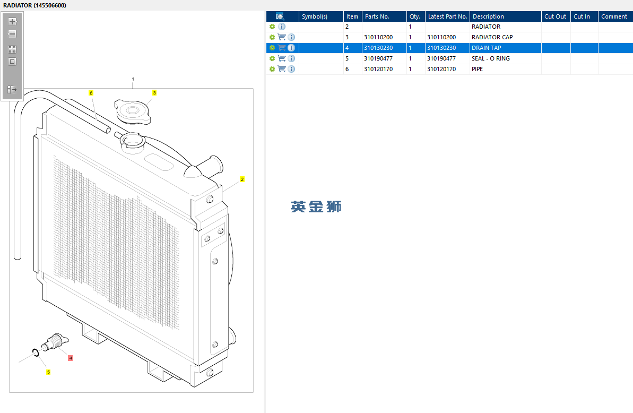
Task: Click the gear icon in DRAIN TAP row
Action: pos(272,48)
